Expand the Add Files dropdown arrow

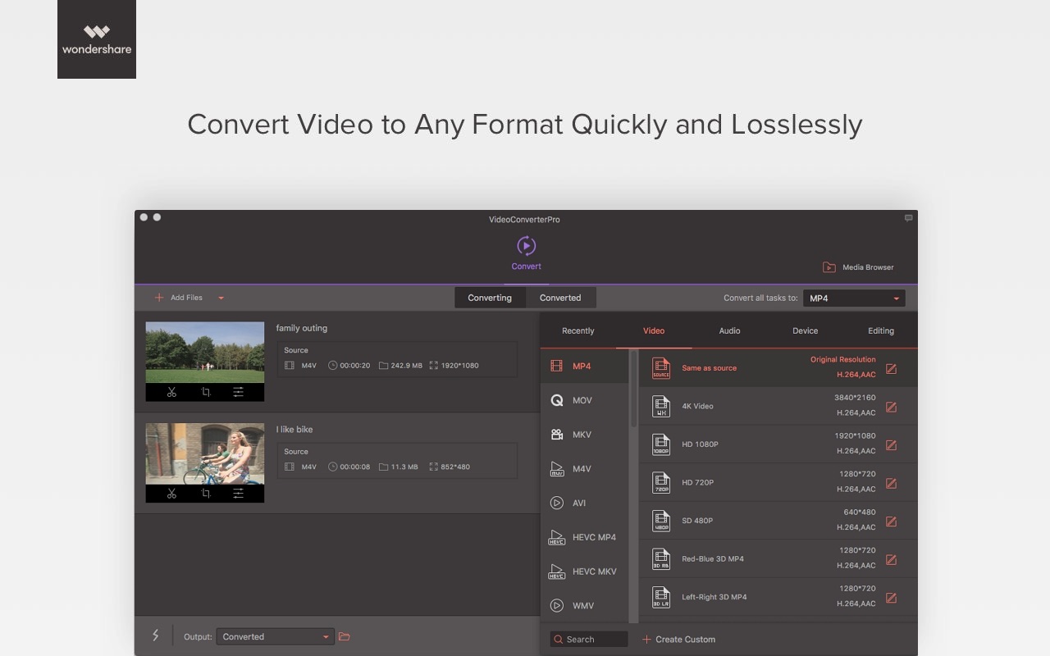[221, 298]
